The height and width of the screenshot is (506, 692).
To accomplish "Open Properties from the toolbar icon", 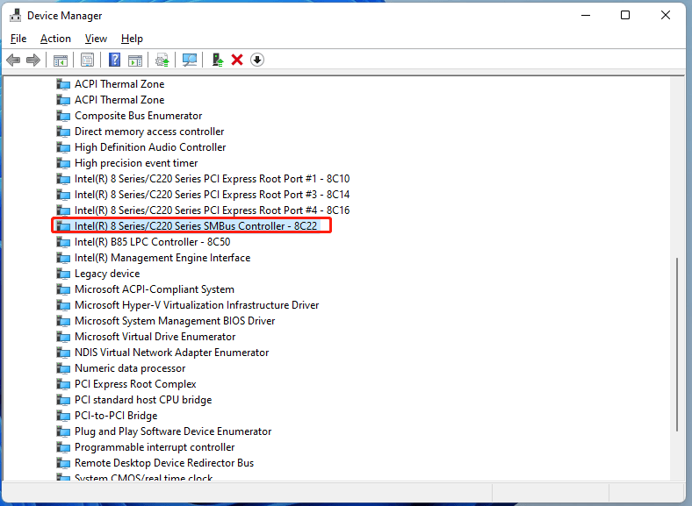I will tap(88, 60).
